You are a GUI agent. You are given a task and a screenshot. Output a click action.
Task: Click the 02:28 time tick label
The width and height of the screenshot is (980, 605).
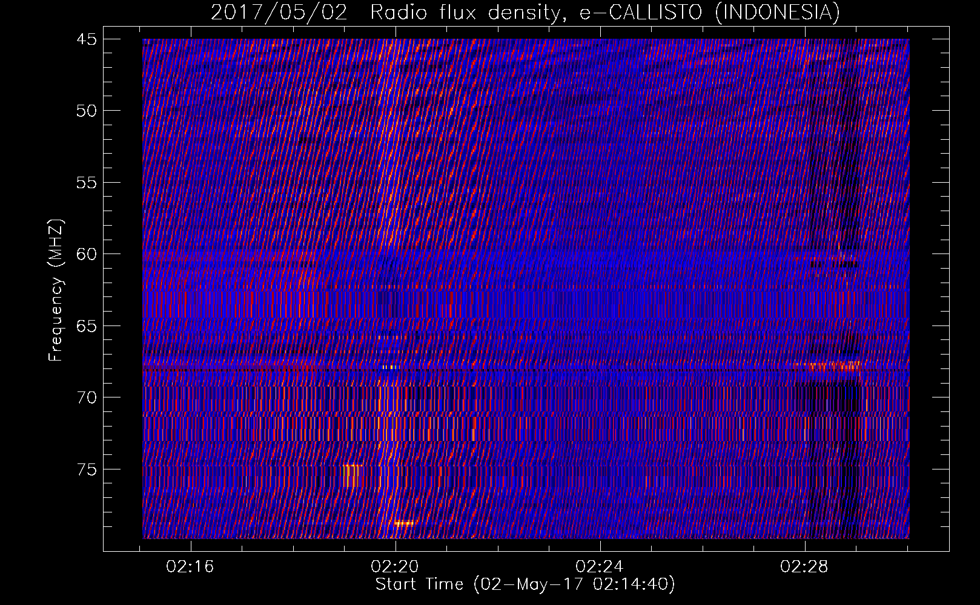pos(804,567)
